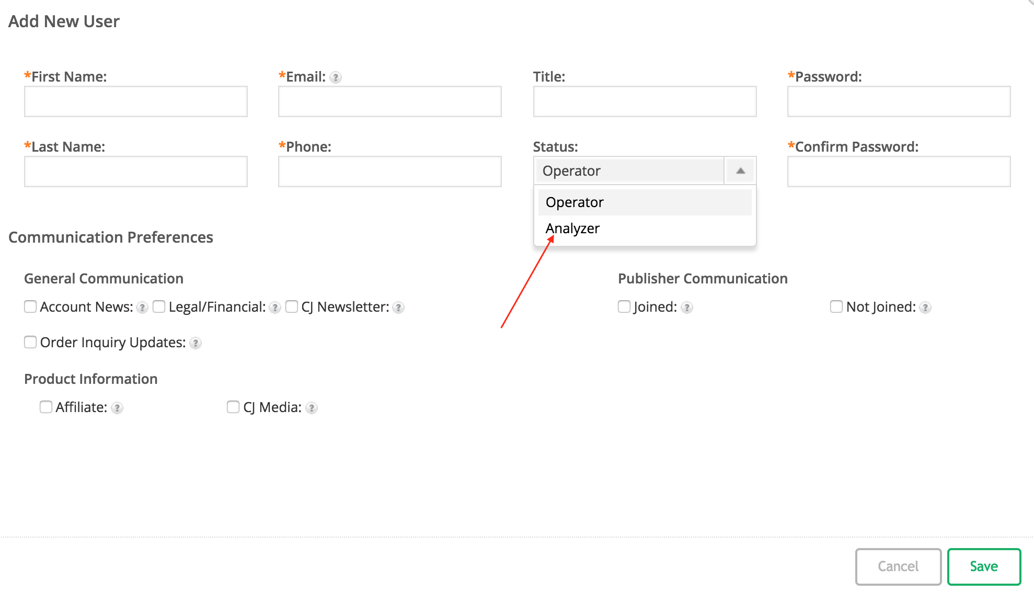Collapse the Status dropdown arrow

point(740,170)
